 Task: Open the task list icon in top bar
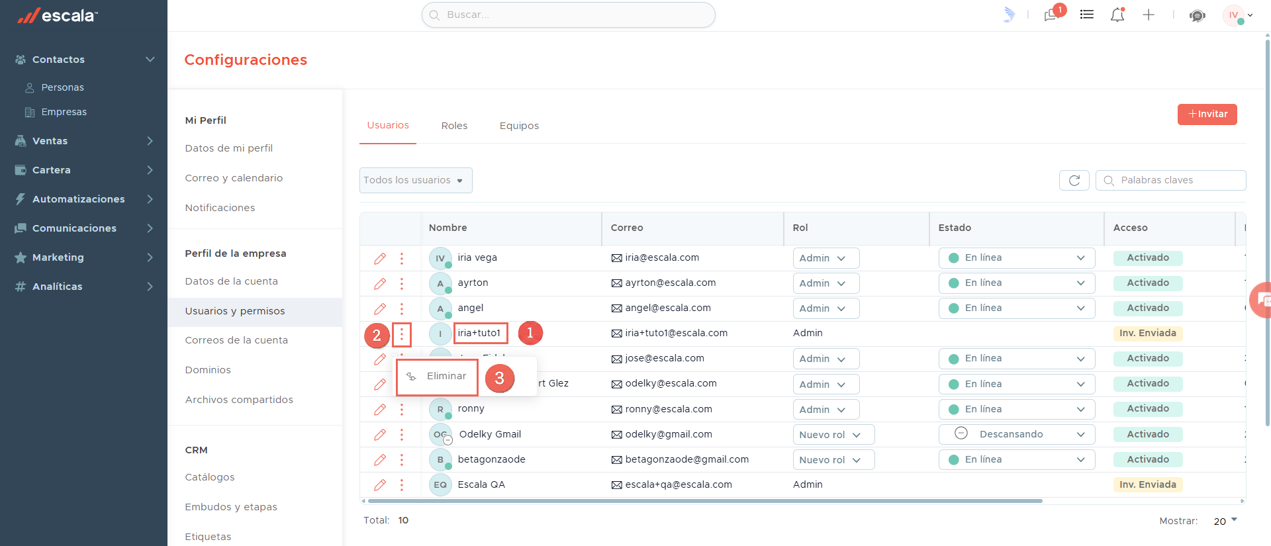pos(1086,15)
